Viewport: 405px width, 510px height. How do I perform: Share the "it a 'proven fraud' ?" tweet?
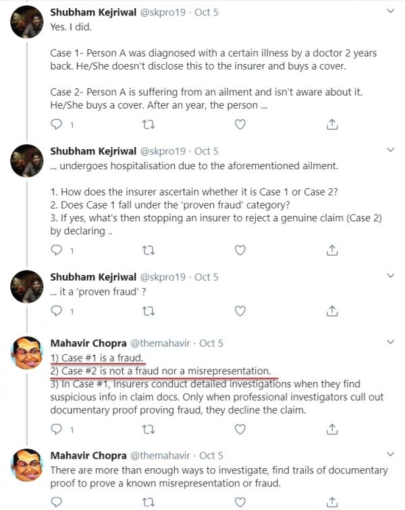(x=331, y=311)
